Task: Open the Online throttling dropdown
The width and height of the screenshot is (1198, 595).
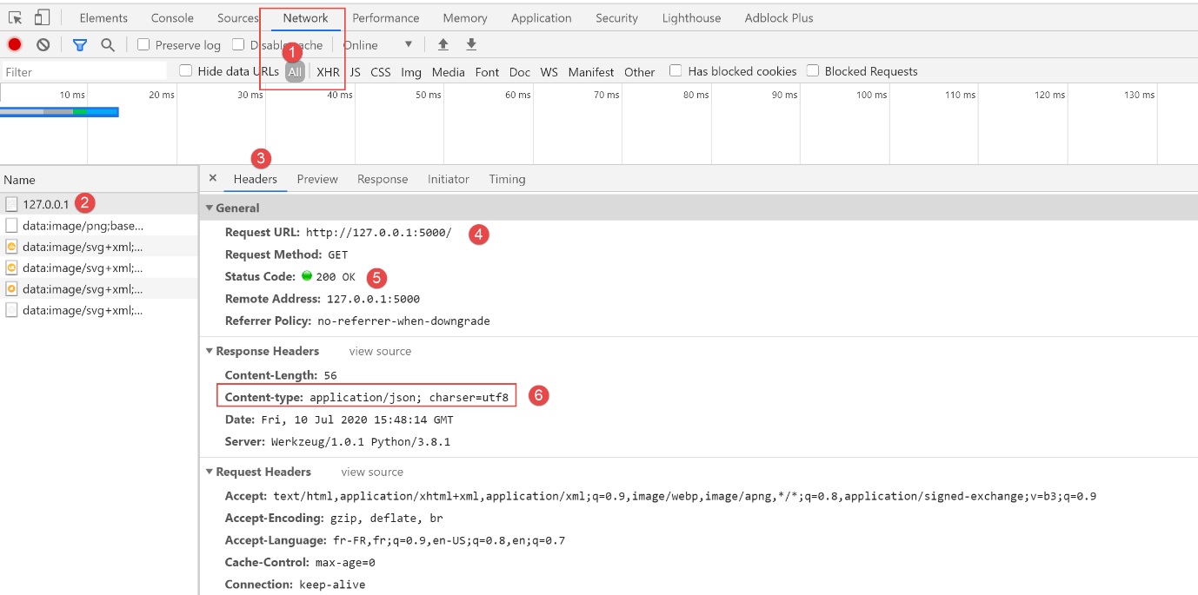Action: pyautogui.click(x=377, y=44)
